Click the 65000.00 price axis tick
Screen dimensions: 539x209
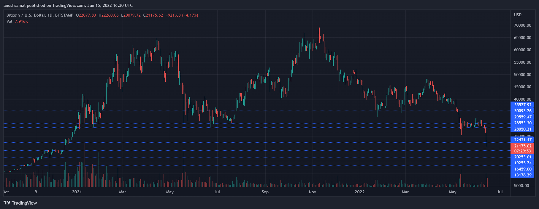pos(523,38)
